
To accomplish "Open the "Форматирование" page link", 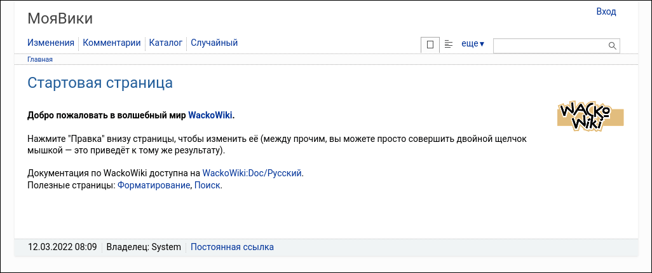I will tap(154, 185).
